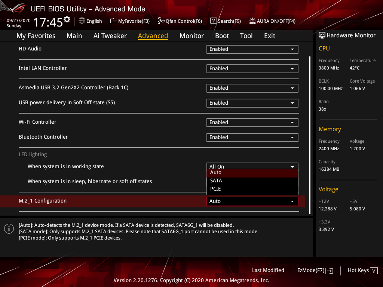Viewport: 383px width, 287px height.
Task: Click M.2_1 Configuration Auto dropdown
Action: point(252,201)
